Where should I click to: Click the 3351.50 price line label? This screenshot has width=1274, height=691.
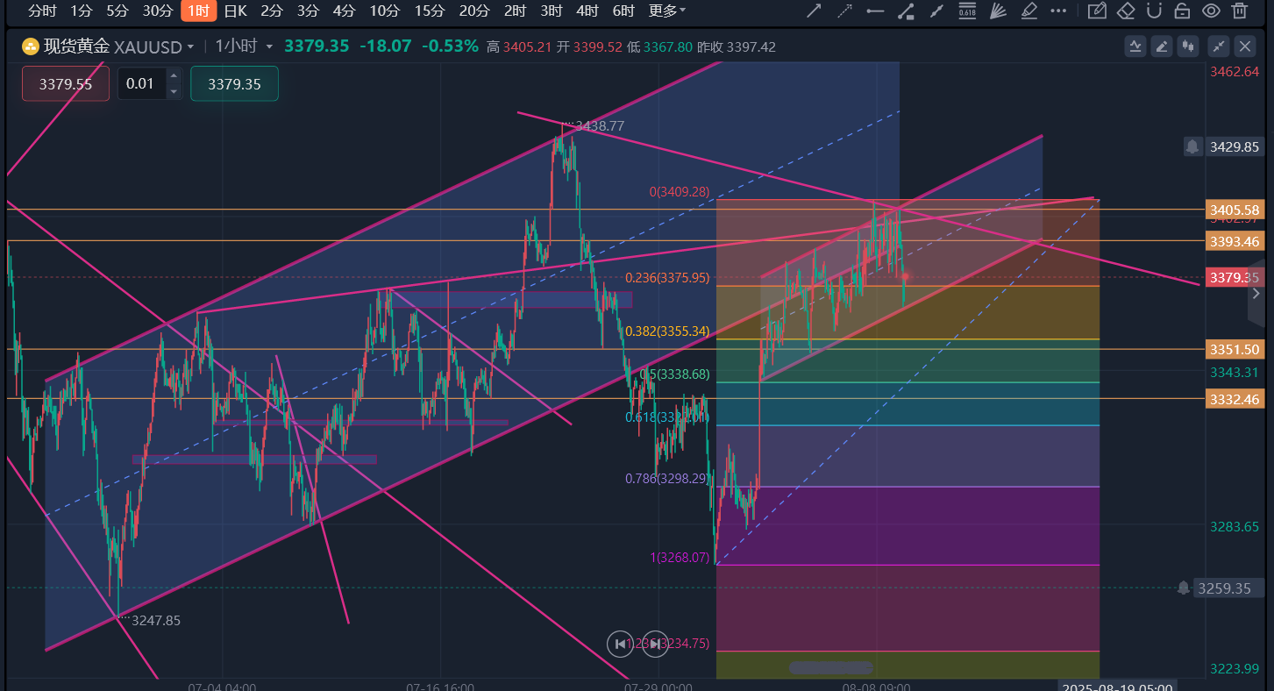click(x=1234, y=349)
